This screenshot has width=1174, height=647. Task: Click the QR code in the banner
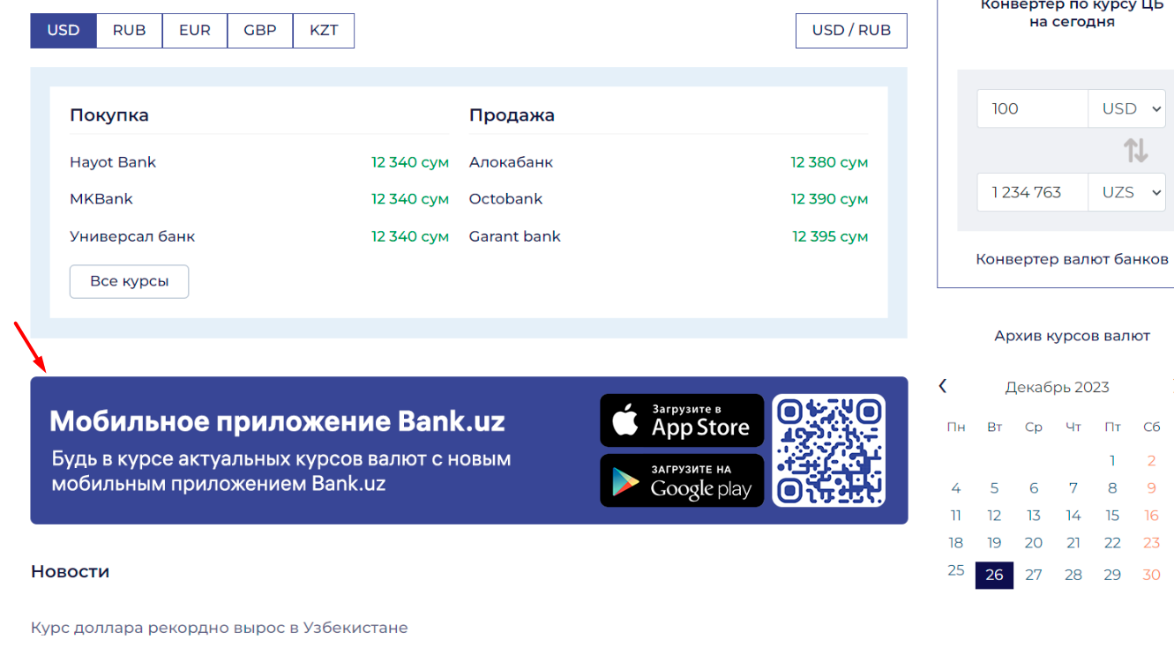829,450
